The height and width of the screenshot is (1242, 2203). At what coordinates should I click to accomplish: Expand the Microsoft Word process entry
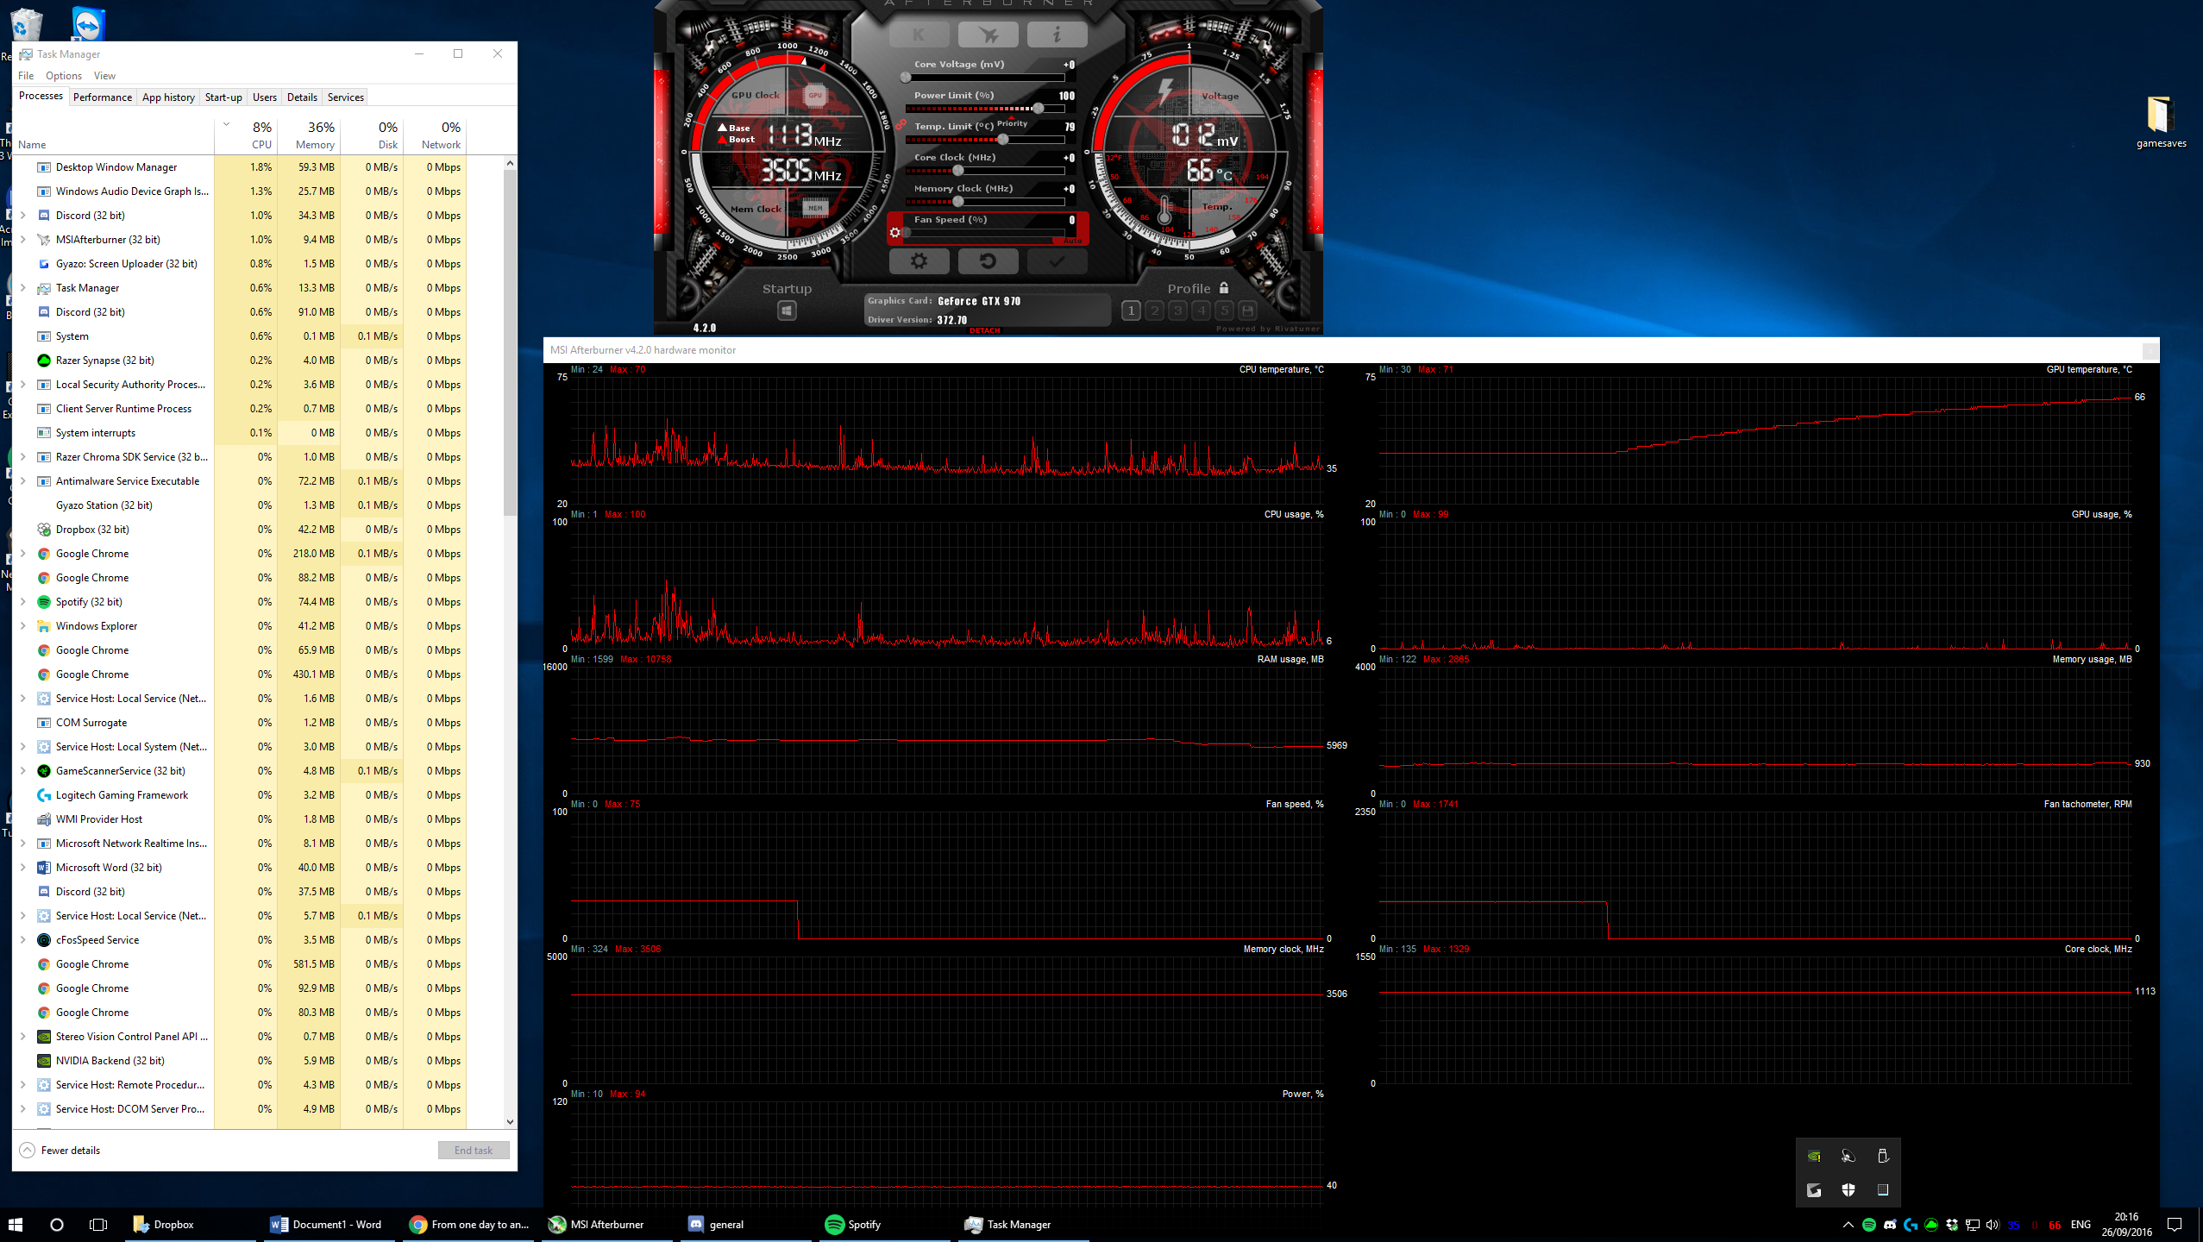click(x=22, y=868)
